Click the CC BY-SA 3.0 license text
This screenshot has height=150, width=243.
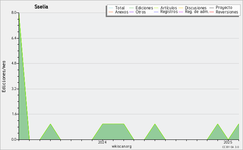[230, 147]
